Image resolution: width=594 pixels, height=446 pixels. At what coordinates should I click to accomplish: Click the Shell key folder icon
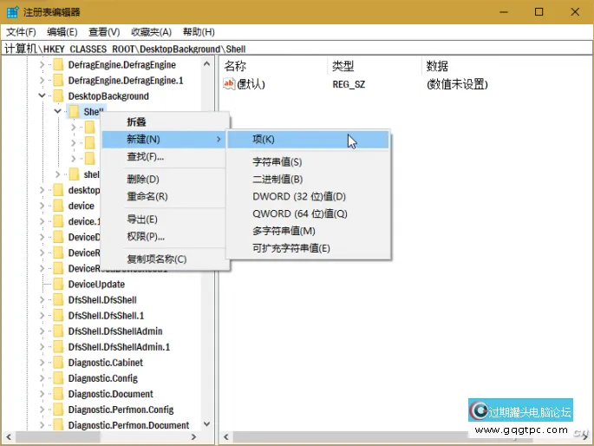tap(74, 111)
